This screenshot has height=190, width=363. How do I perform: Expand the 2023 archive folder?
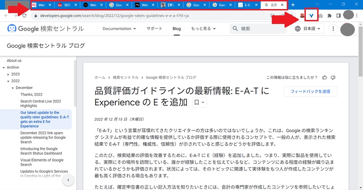pos(8,74)
